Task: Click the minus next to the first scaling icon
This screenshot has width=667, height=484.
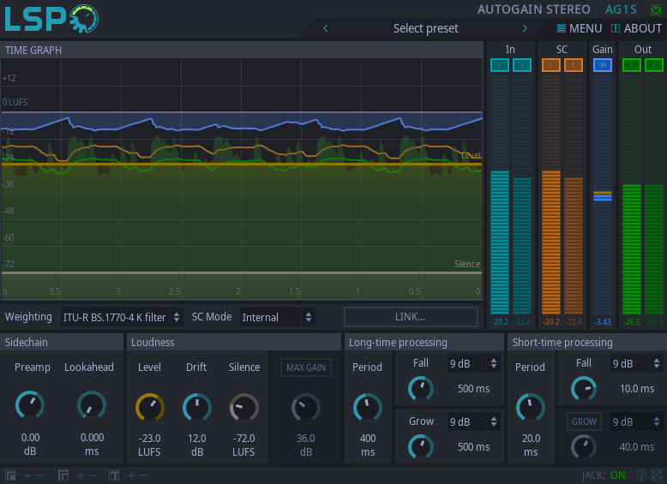Action: click(x=39, y=475)
